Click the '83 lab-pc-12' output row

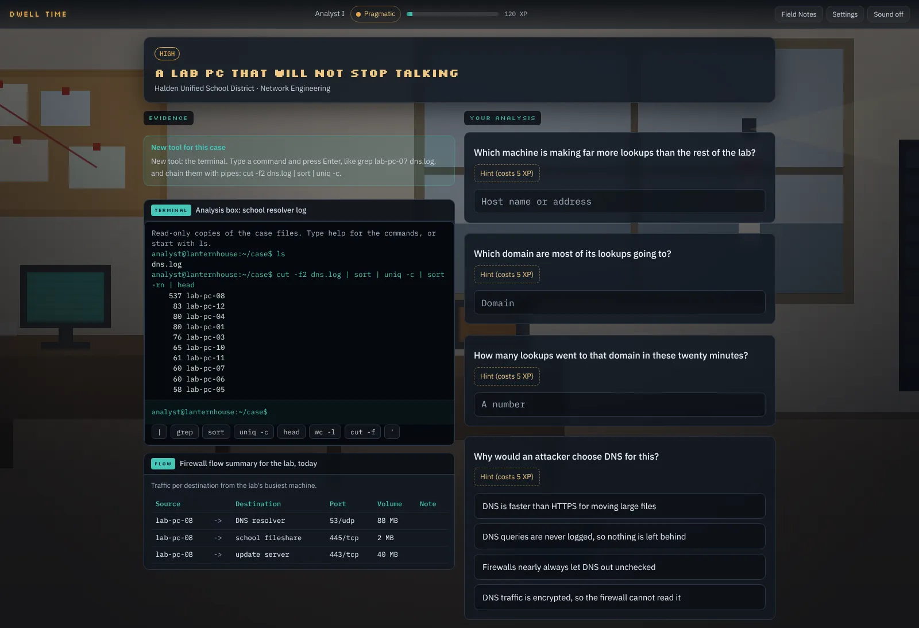pos(199,306)
